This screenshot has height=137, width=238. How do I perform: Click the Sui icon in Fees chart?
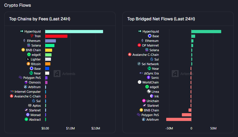click(x=34, y=101)
